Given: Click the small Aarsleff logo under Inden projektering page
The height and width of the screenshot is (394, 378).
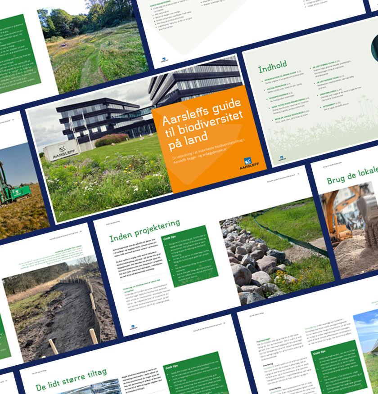Looking at the screenshot, I should (134, 327).
